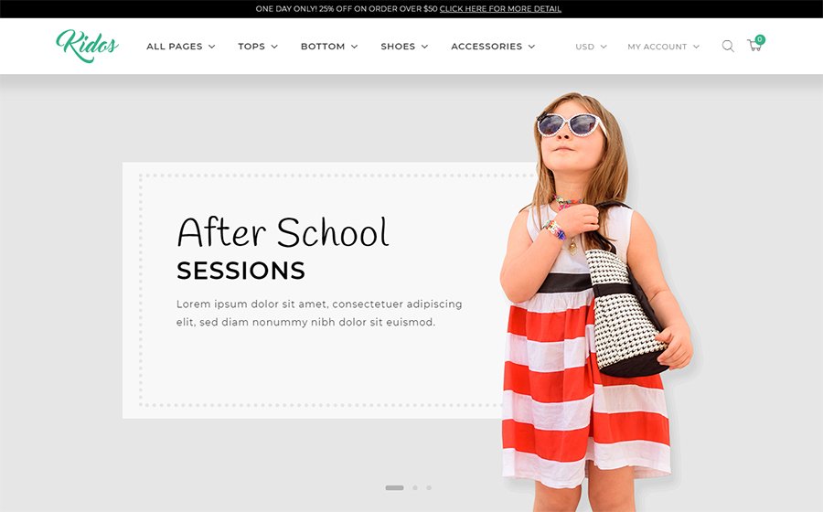The height and width of the screenshot is (512, 823).
Task: Click the Accessories chevron arrow
Action: pyautogui.click(x=531, y=47)
